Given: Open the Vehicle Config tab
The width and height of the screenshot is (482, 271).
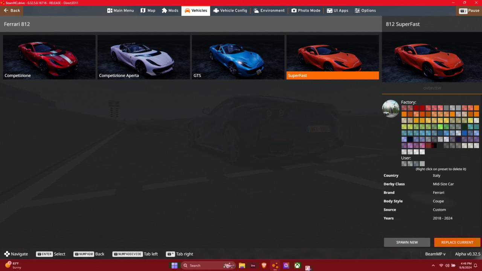Looking at the screenshot, I should (230, 11).
